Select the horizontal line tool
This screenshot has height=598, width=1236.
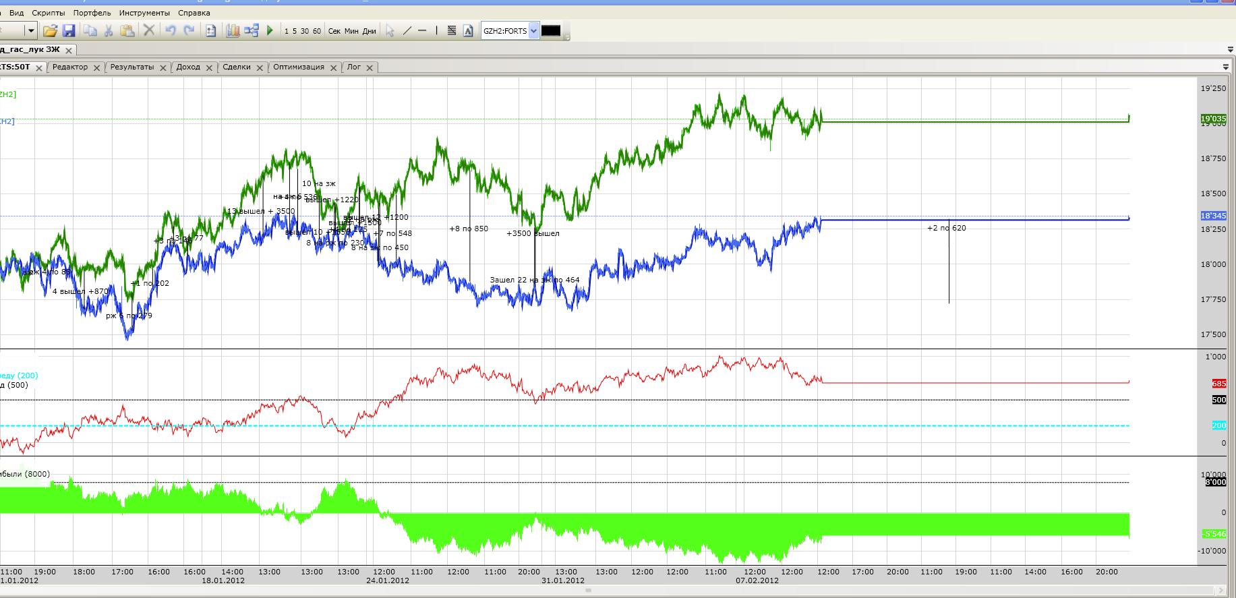422,30
